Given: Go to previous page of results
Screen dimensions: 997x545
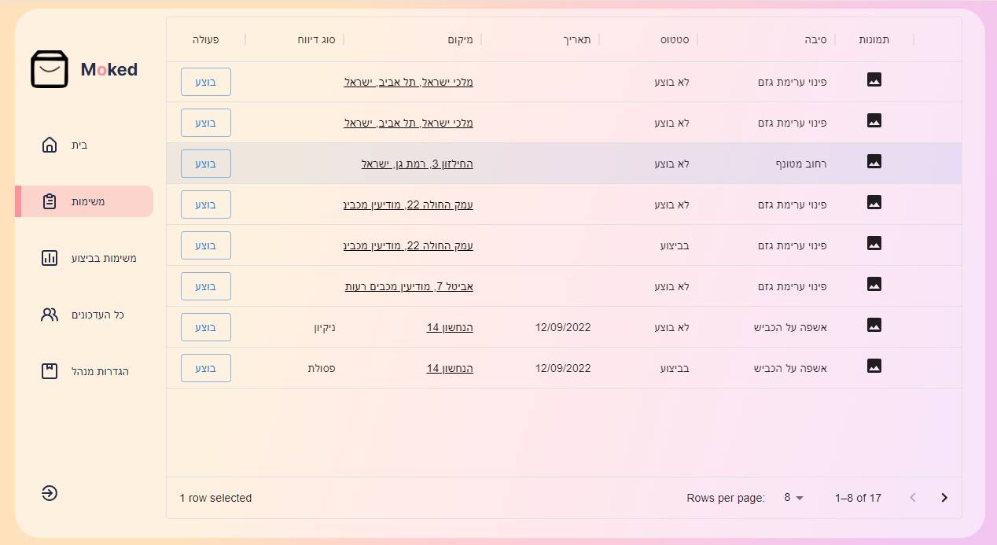Looking at the screenshot, I should 913,498.
